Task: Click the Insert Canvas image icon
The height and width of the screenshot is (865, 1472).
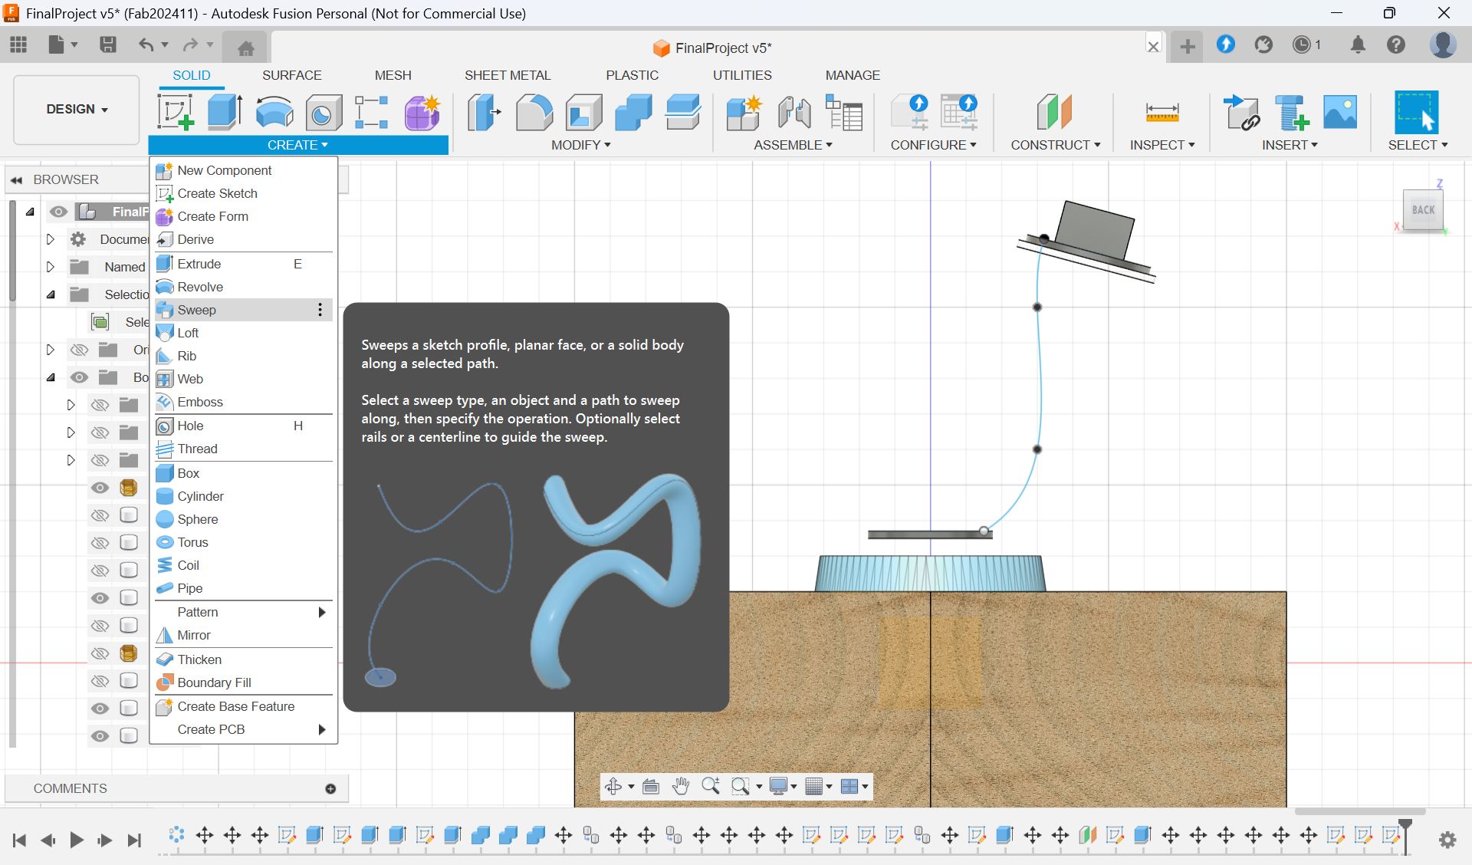Action: pos(1340,112)
